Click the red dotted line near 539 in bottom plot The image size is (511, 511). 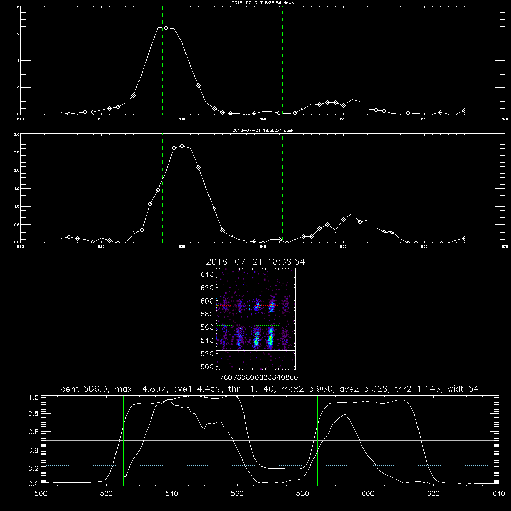[169, 440]
